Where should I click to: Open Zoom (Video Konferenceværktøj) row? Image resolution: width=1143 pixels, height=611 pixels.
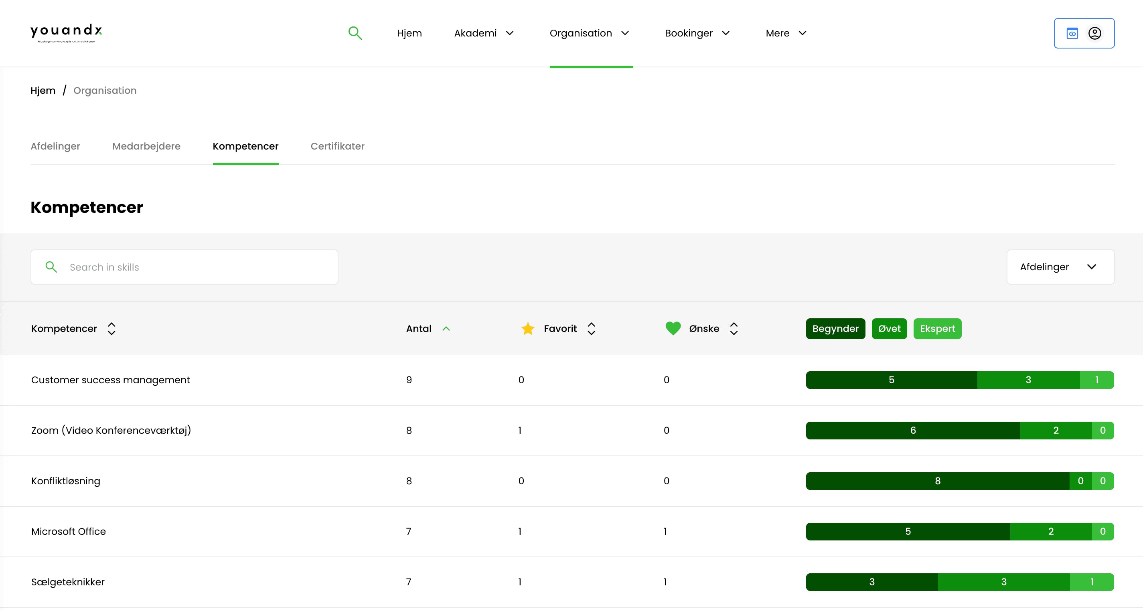pos(571,431)
